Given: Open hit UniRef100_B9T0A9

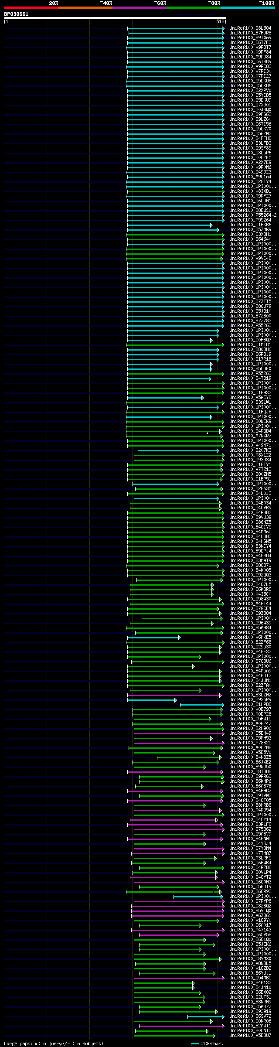Looking at the screenshot, I should click(250, 38).
